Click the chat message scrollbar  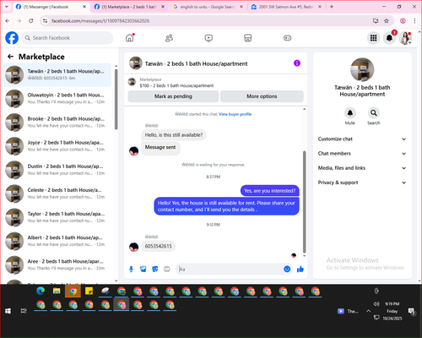pos(304,202)
